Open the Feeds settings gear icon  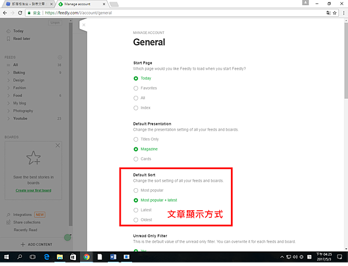click(x=60, y=57)
